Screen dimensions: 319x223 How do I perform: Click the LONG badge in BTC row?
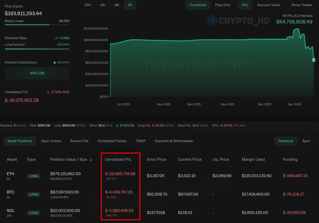coord(33,194)
